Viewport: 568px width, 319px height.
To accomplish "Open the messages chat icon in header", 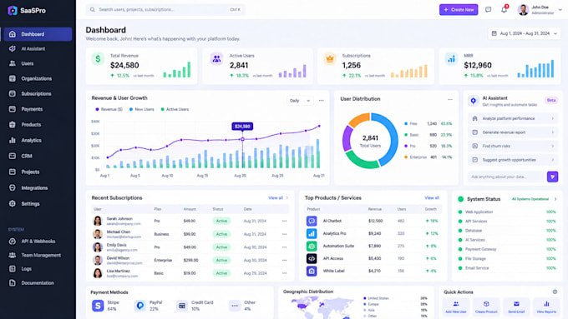I will click(489, 10).
